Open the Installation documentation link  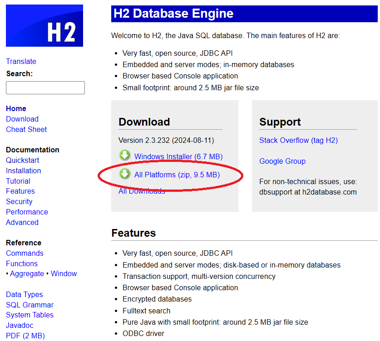coord(24,170)
